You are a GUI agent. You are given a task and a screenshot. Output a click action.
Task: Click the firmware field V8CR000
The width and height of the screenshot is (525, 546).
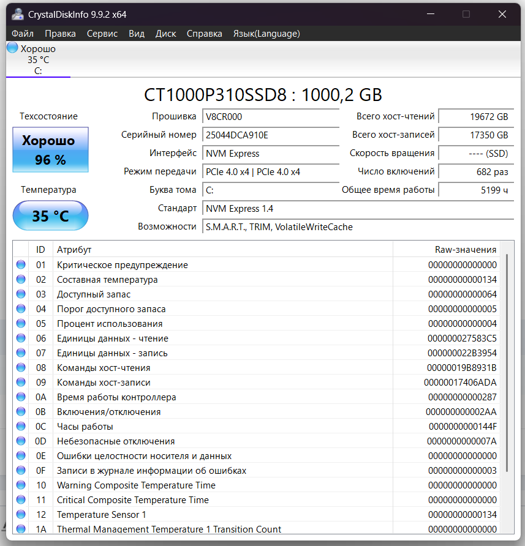(271, 117)
